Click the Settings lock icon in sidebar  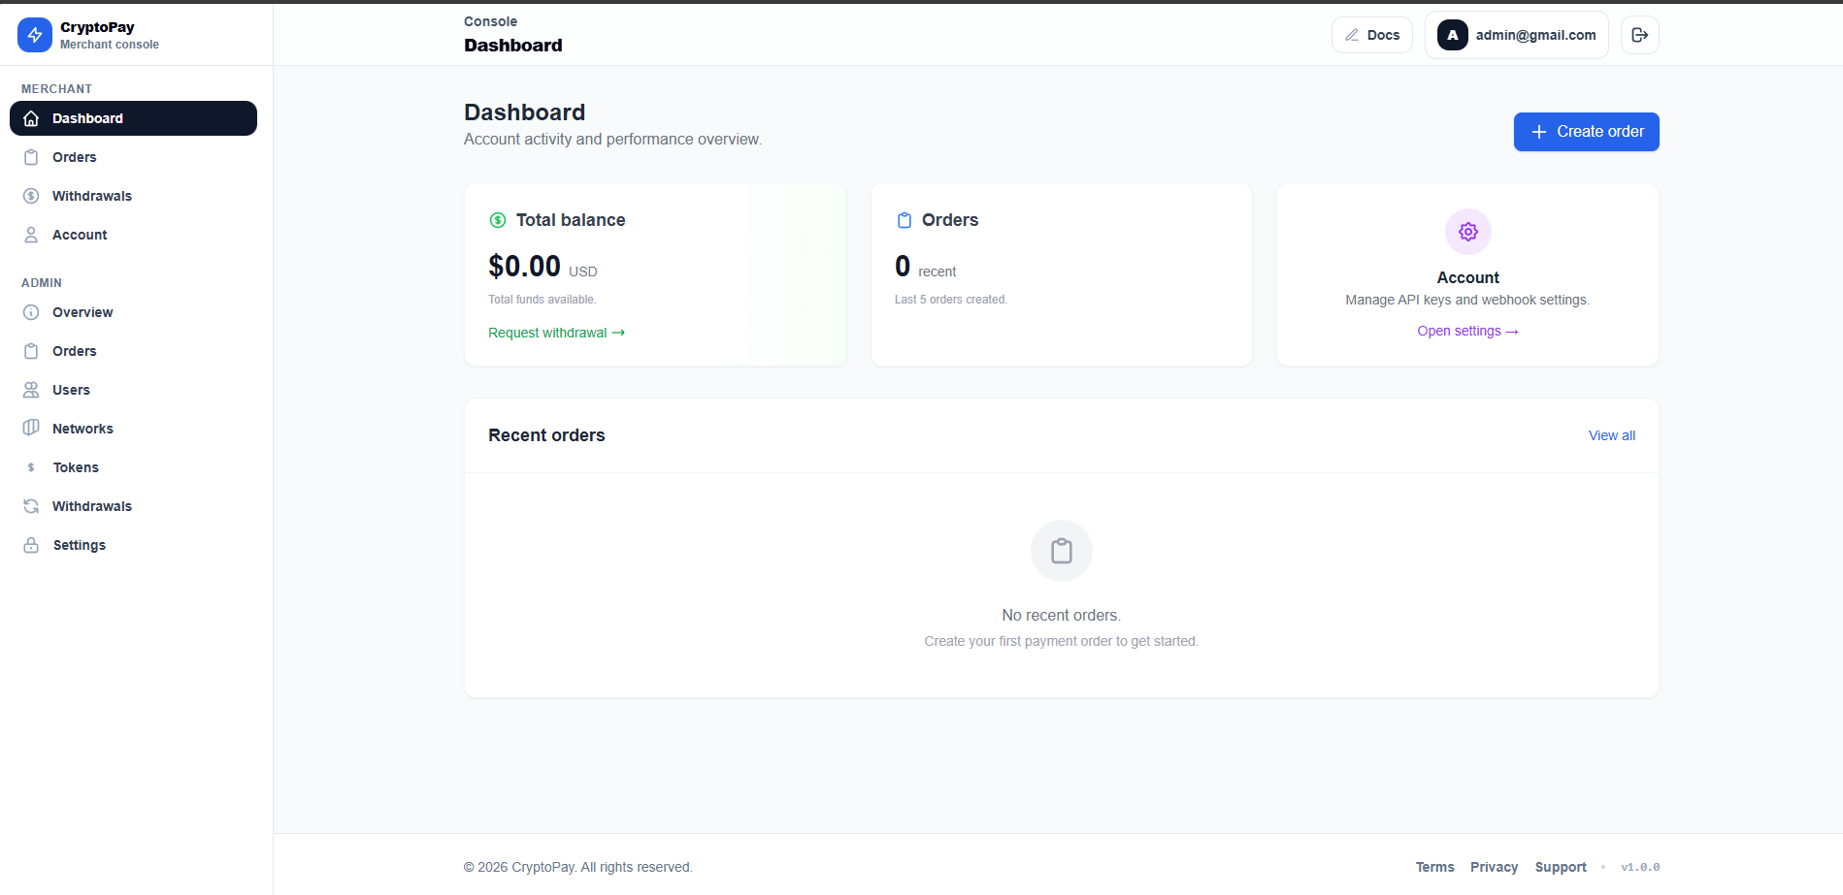tap(31, 545)
